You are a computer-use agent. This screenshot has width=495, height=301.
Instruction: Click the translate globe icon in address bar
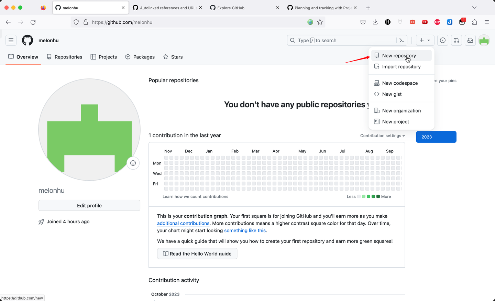tap(310, 22)
